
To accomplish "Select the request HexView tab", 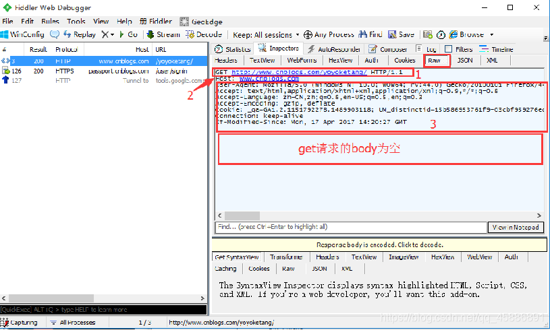I will tap(340, 60).
